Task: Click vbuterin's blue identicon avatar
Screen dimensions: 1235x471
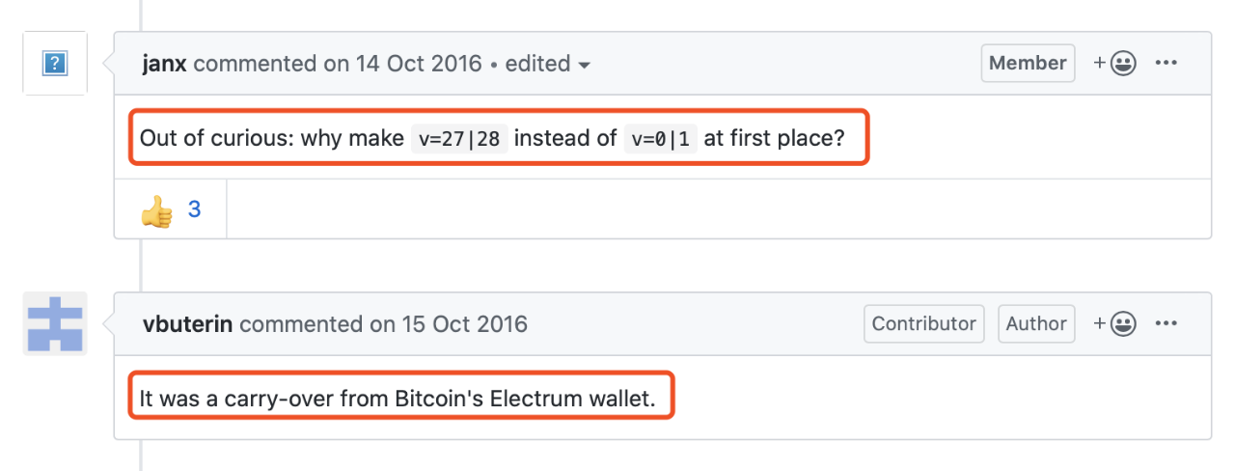Action: [55, 323]
